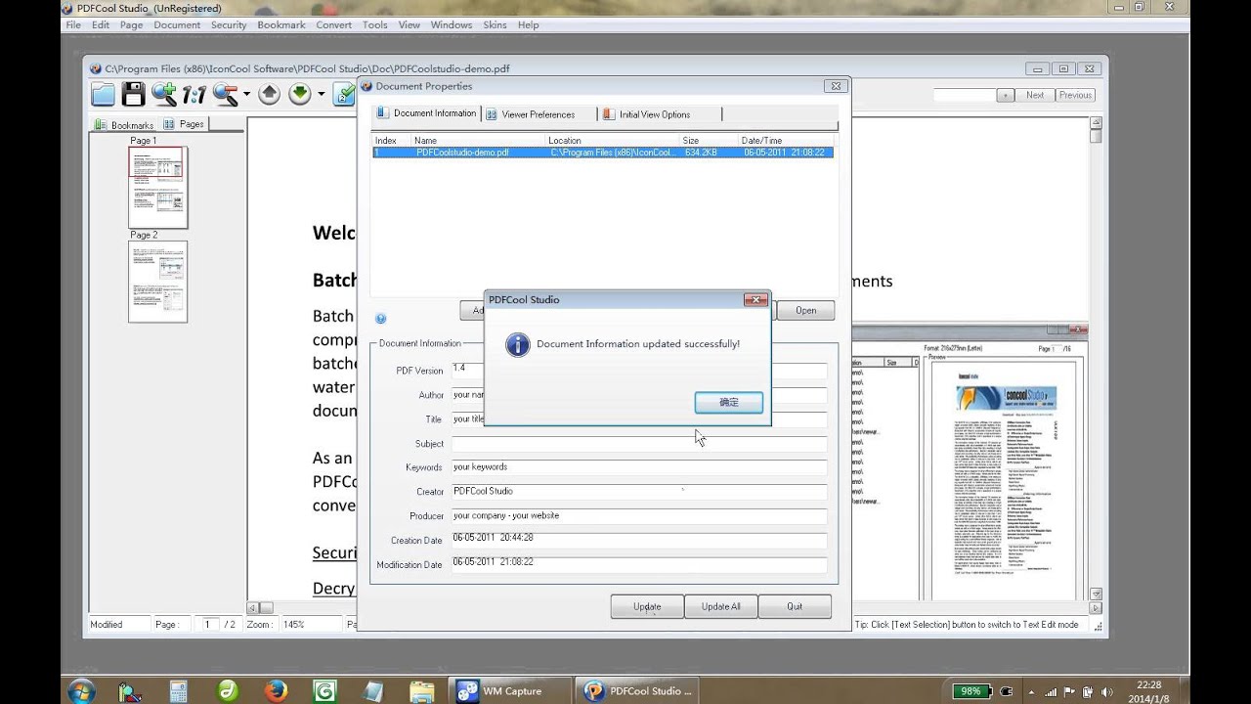Open the Edit menu
The height and width of the screenshot is (704, 1251).
(x=101, y=24)
